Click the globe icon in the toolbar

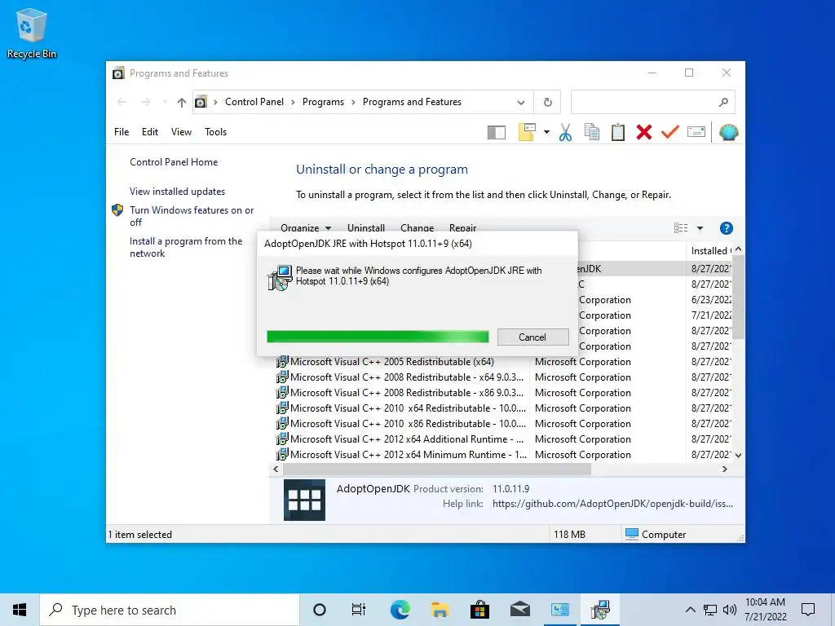(728, 132)
